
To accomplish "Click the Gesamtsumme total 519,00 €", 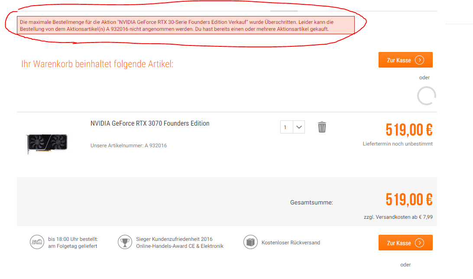I will click(409, 200).
